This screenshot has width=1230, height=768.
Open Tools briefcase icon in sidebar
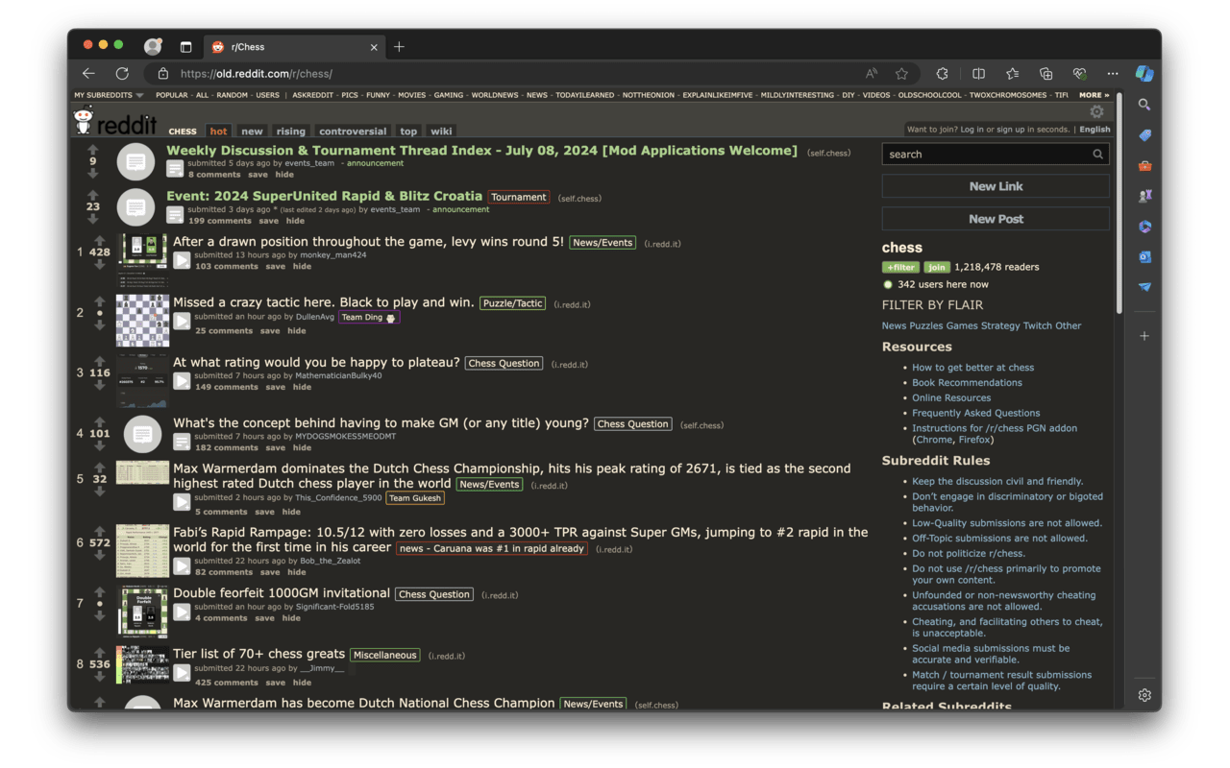tap(1144, 166)
